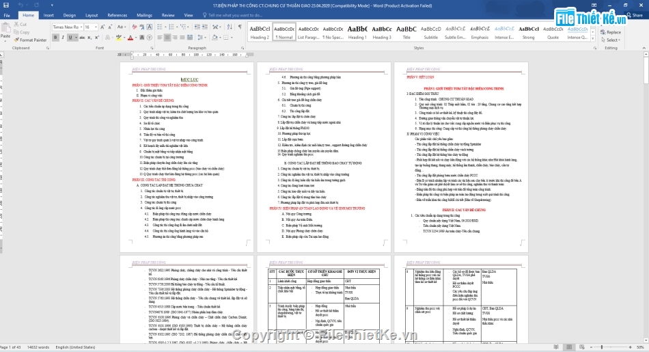Apply yellow Text Highlight Color
Image resolution: width=649 pixels, height=352 pixels.
[x=118, y=38]
